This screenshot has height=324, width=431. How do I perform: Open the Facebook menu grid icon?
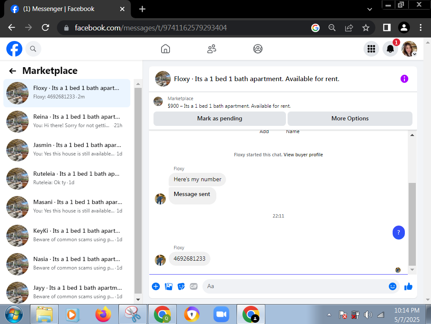372,49
